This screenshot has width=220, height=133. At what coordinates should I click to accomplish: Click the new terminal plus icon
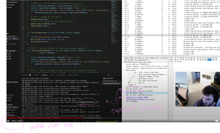click(108, 75)
